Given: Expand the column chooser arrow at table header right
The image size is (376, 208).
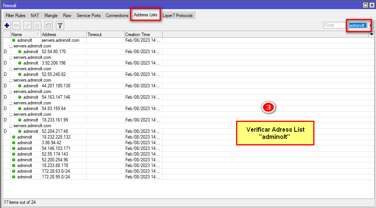Looking at the screenshot, I should [371, 35].
